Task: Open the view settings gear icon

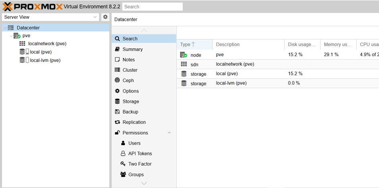Action: coord(105,17)
